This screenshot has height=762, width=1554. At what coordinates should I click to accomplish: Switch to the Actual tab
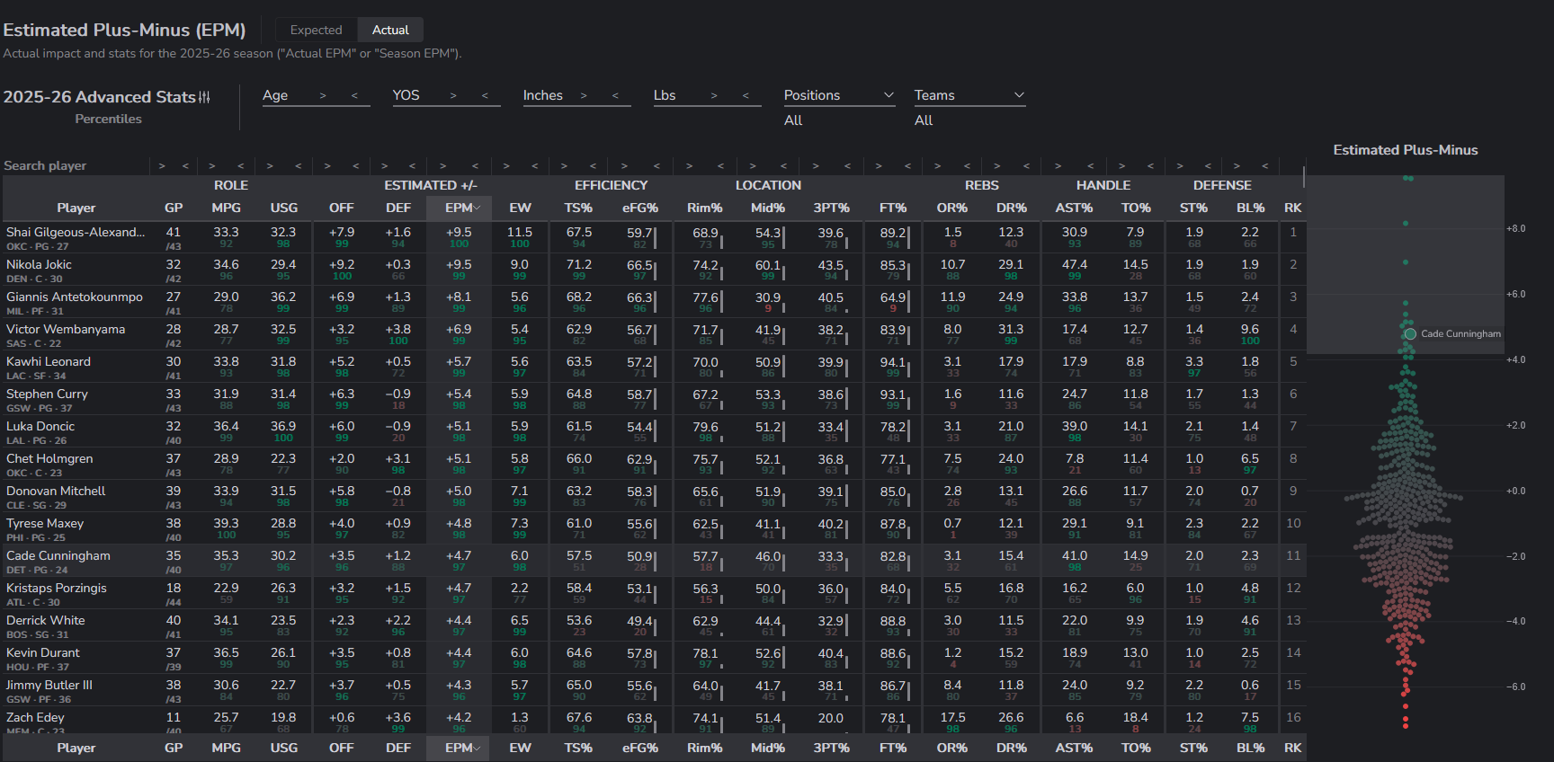pos(390,30)
